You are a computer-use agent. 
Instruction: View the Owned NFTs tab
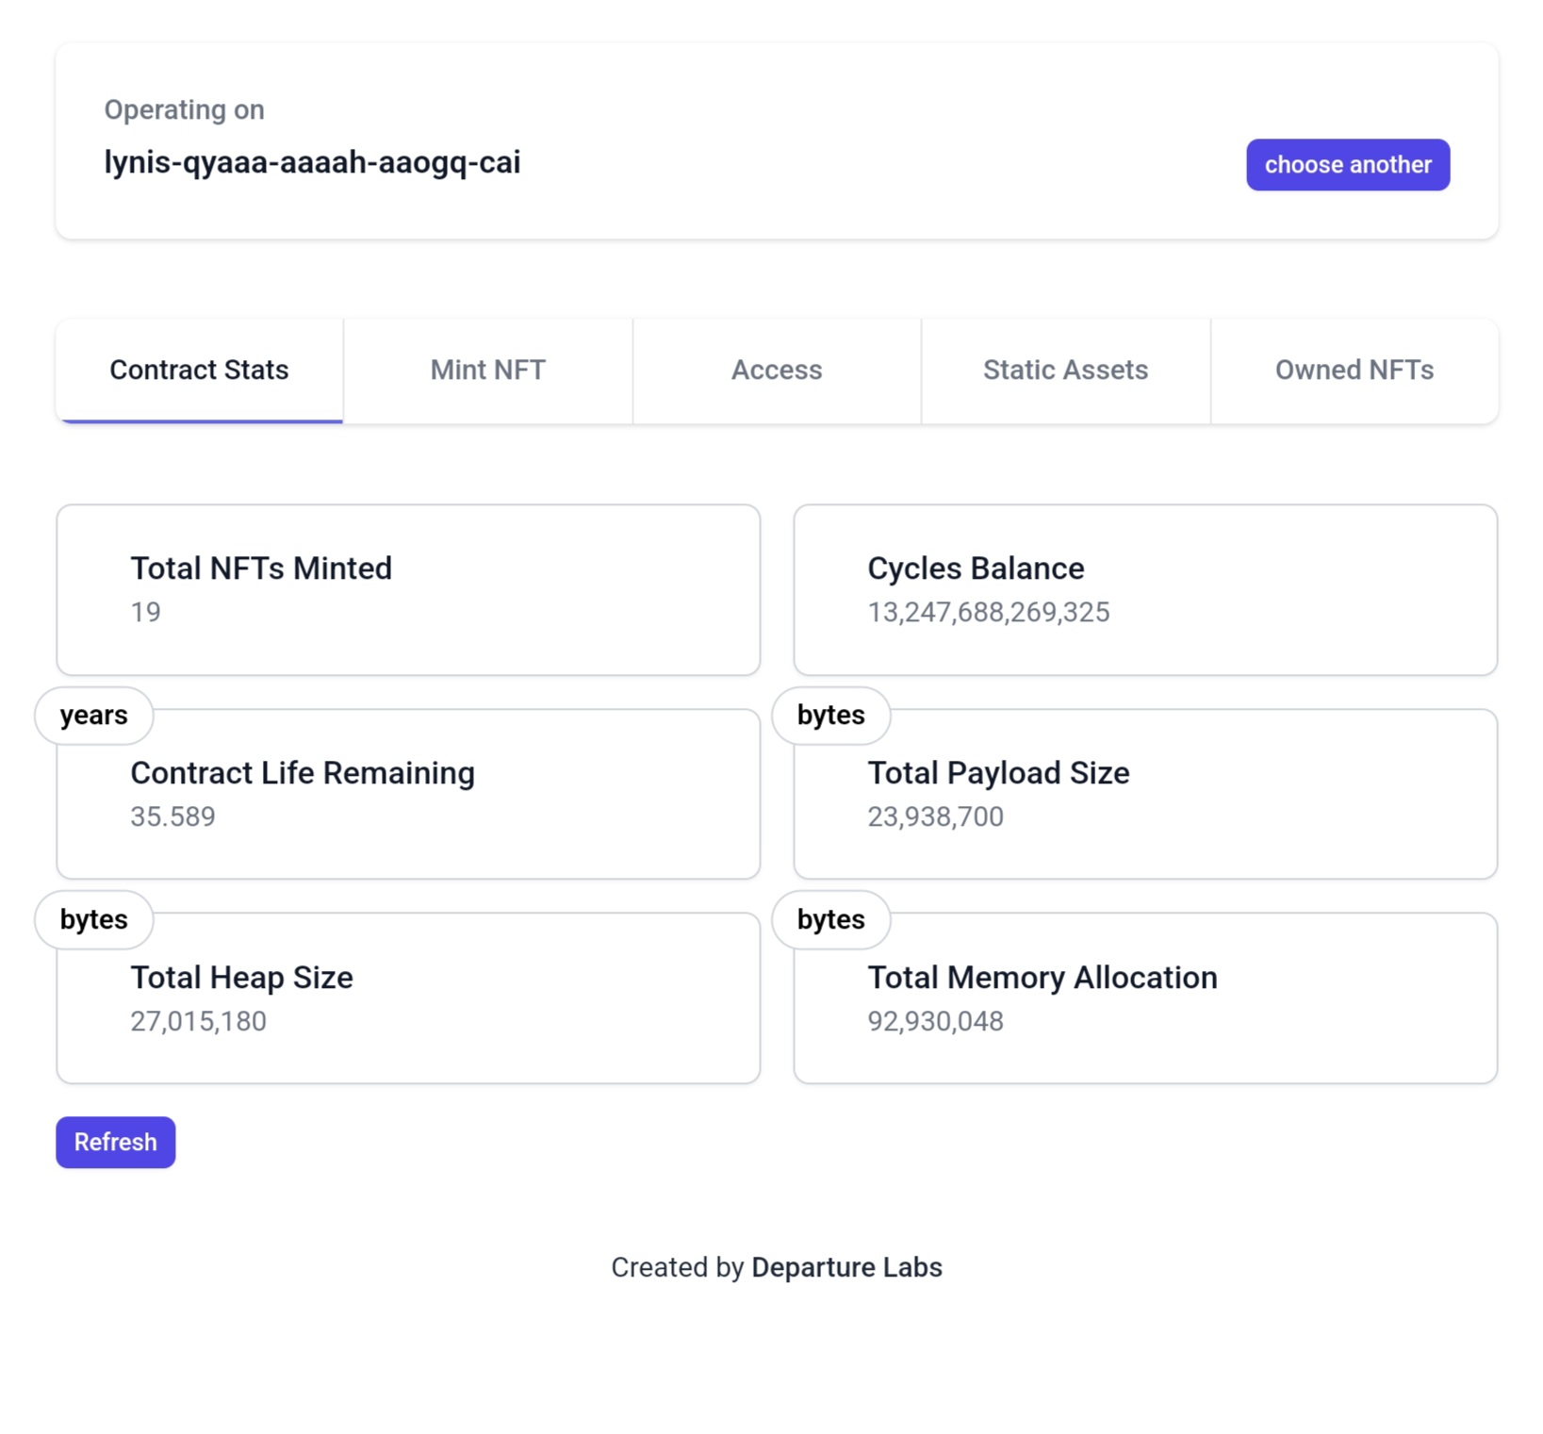point(1354,371)
